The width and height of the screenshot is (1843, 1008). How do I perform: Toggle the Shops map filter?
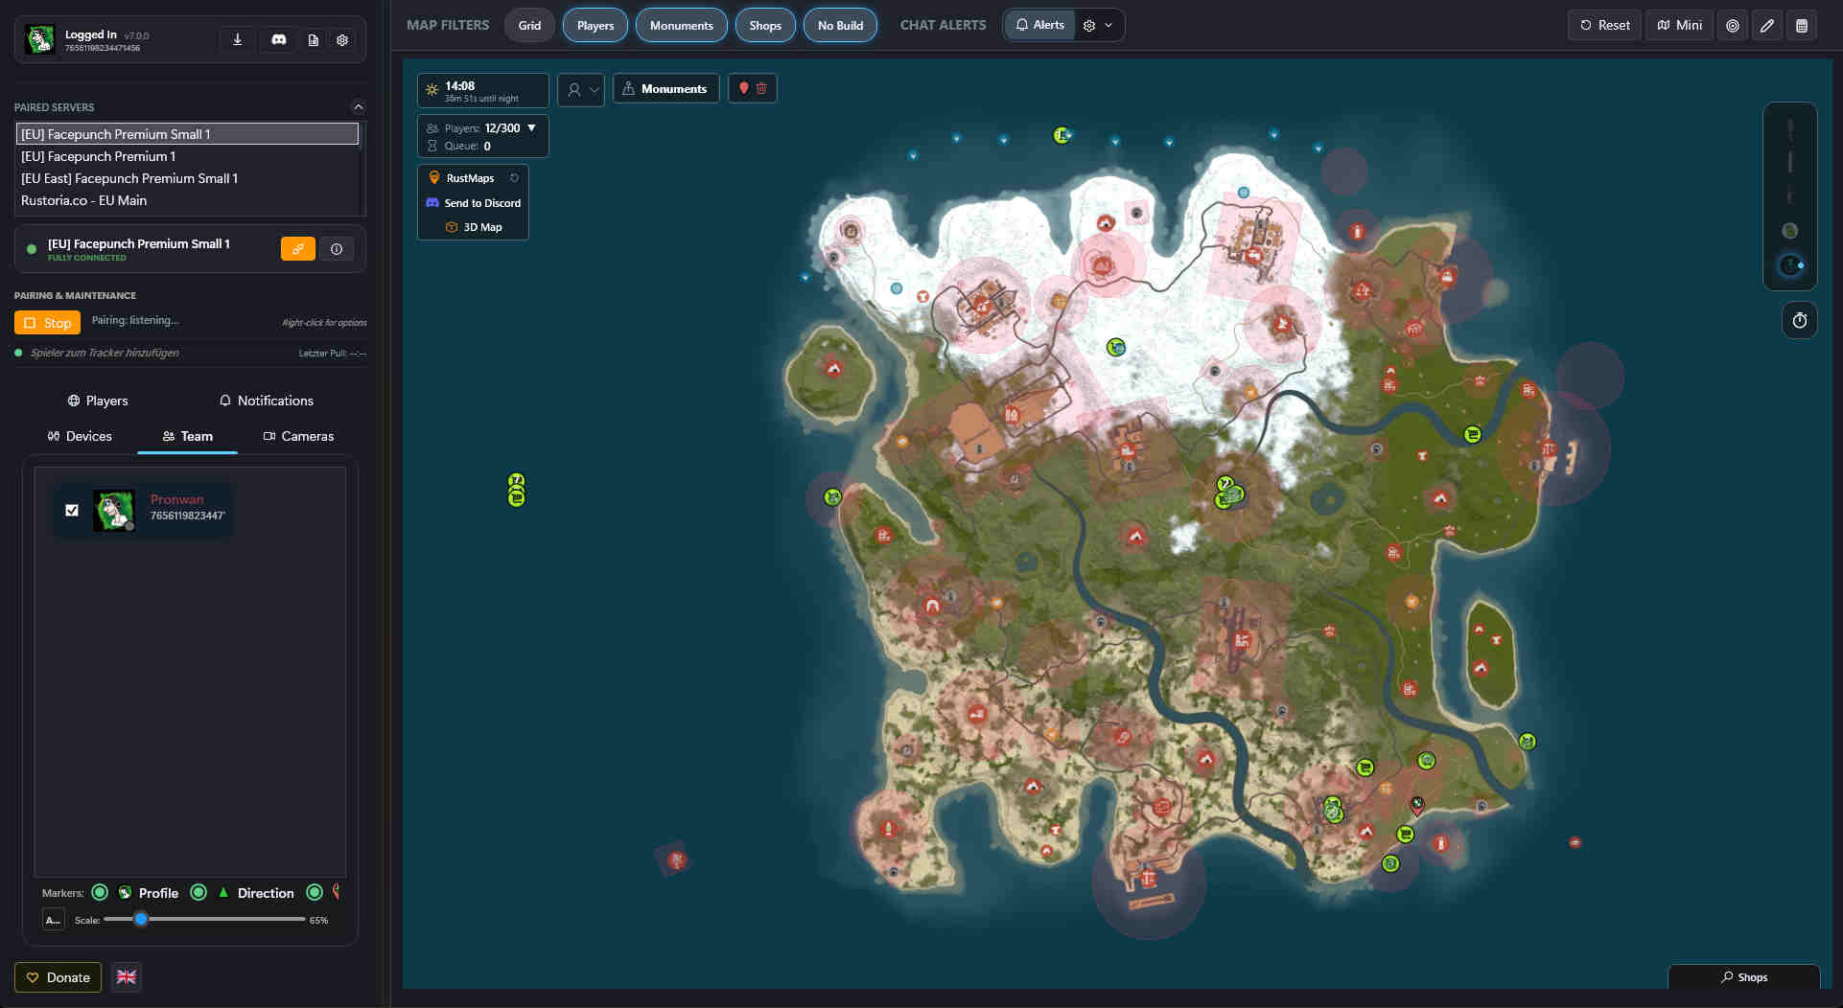click(765, 26)
